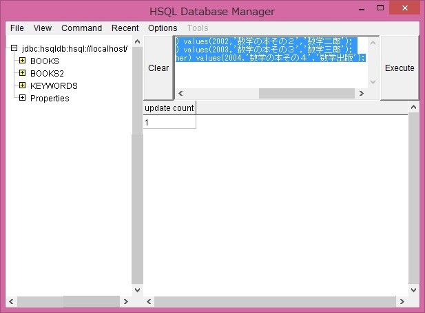This screenshot has width=425, height=313.
Task: Select the BOOKS2 tree label
Action: coord(47,74)
